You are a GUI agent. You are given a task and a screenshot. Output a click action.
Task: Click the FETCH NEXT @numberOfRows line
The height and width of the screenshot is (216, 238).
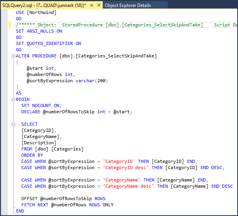tap(67, 205)
